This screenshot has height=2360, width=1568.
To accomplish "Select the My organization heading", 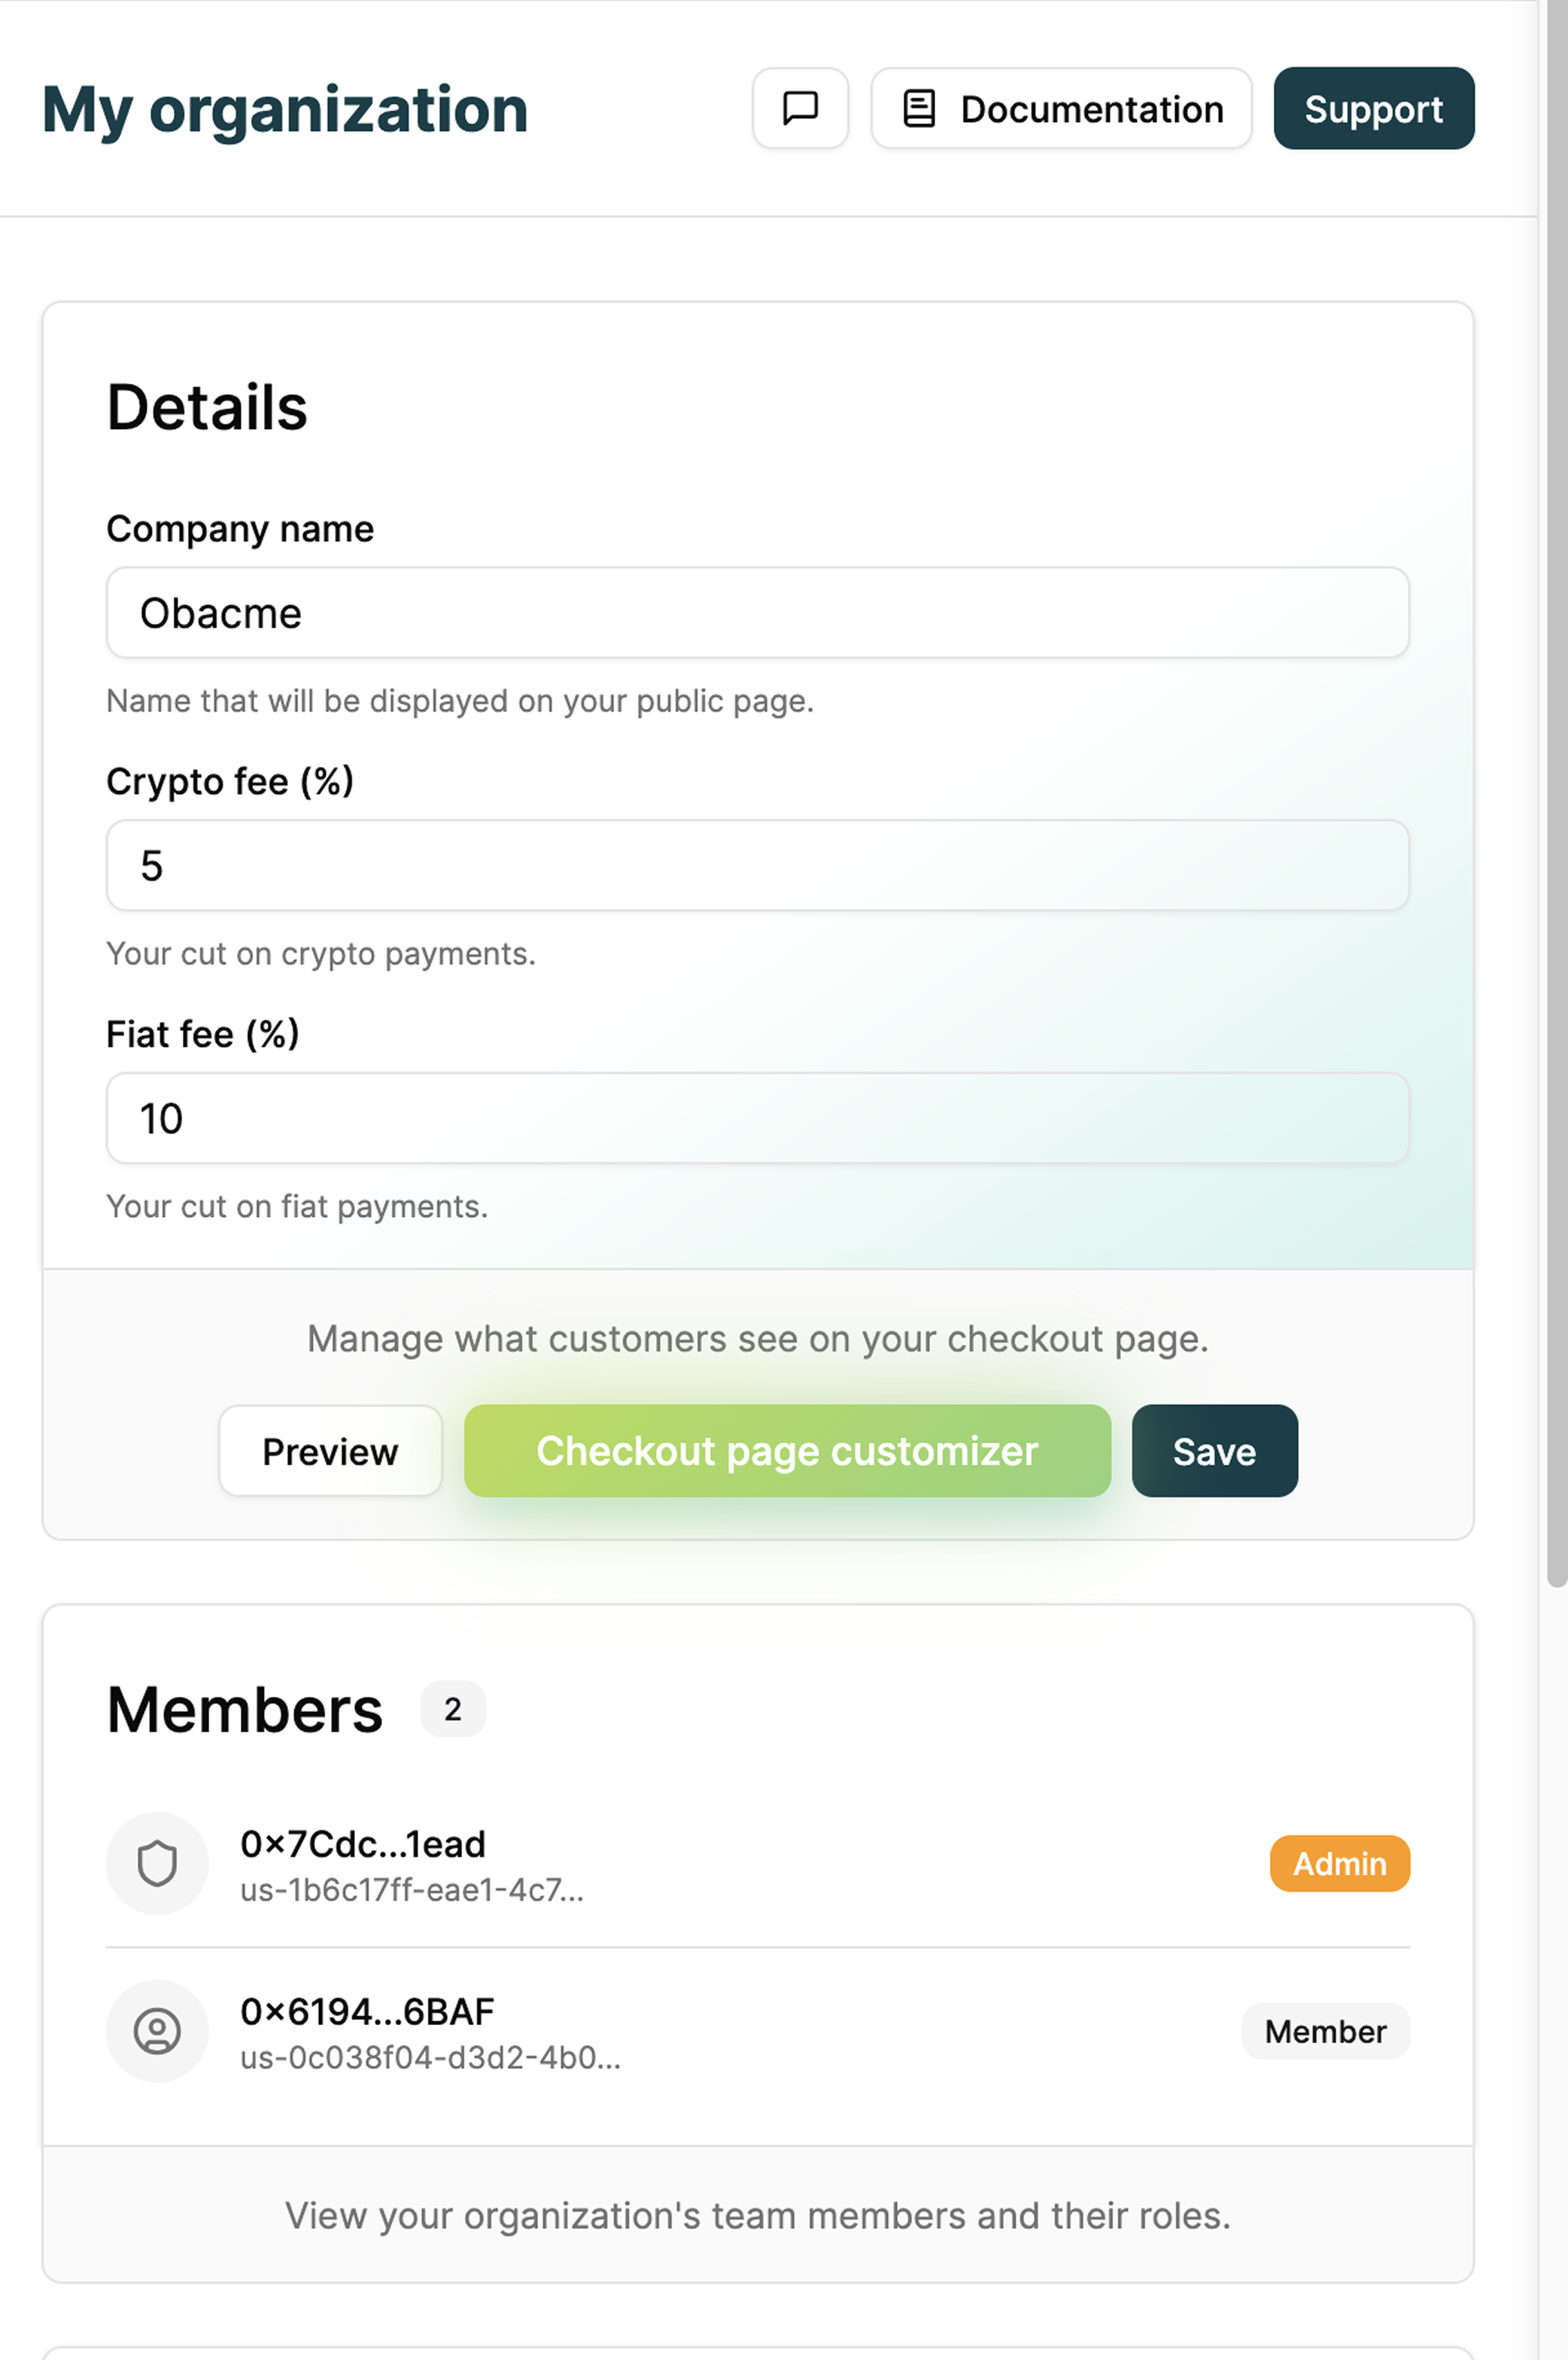I will tap(285, 110).
